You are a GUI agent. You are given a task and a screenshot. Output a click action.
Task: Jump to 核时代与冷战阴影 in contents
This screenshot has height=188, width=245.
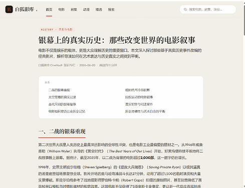point(138,90)
